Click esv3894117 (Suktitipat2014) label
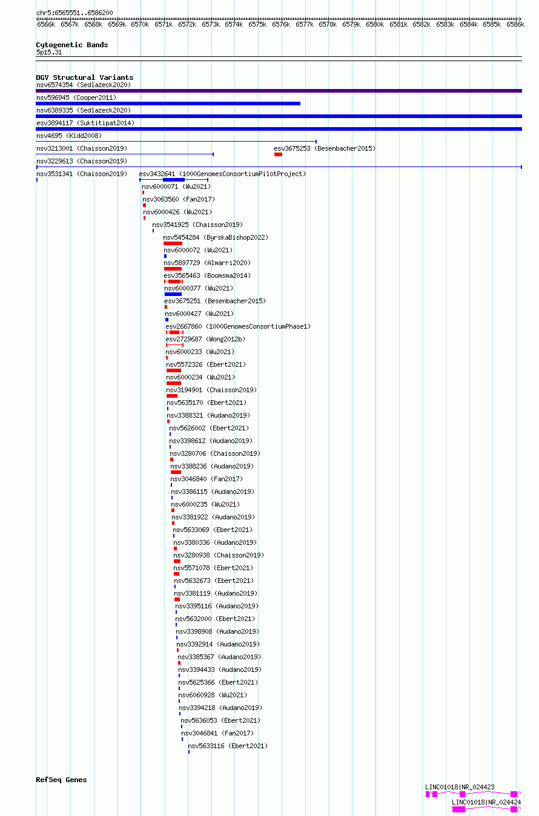Viewport: 539px width, 816px height. (x=85, y=123)
